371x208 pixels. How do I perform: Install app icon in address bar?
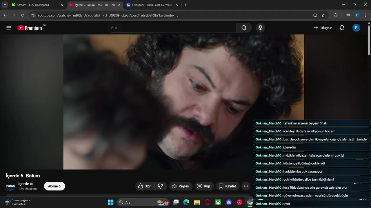[315, 15]
